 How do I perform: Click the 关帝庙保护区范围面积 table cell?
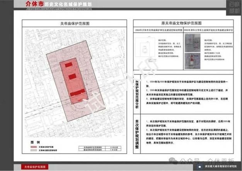[92, 147]
